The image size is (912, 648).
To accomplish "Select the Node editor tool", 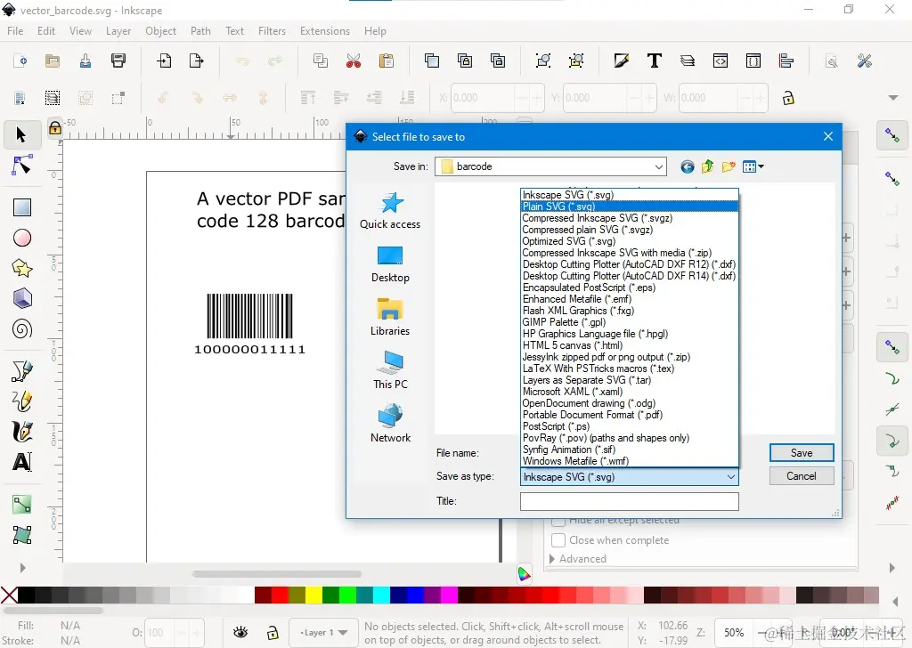I will click(20, 162).
